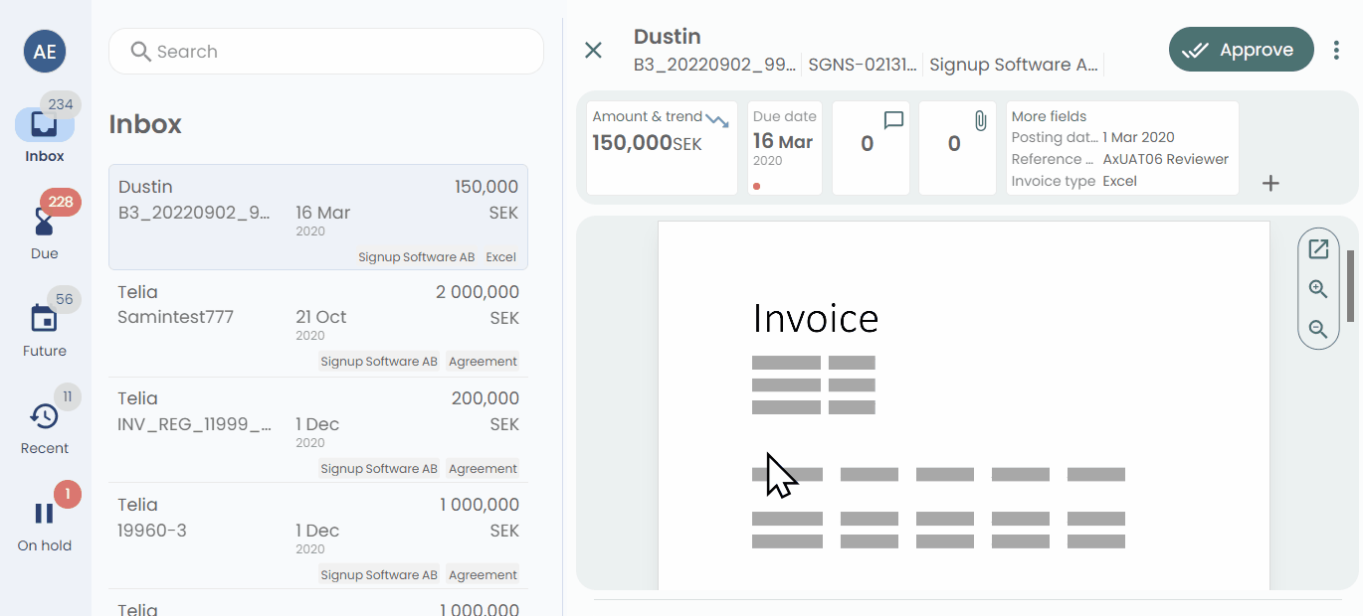This screenshot has height=616, width=1363.
Task: Click Agreement tag on 19960-3 row
Action: tap(483, 575)
